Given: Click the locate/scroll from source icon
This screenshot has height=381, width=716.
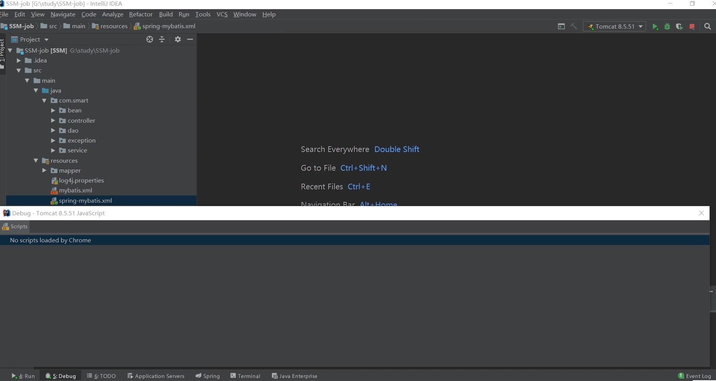Looking at the screenshot, I should point(150,40).
